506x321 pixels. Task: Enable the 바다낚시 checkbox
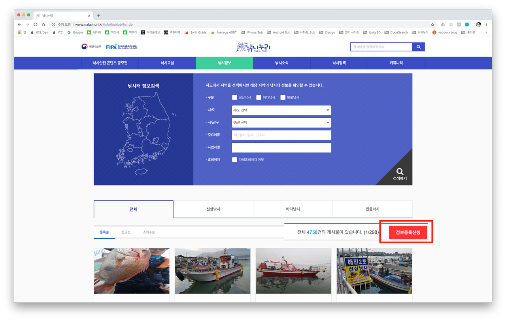click(x=259, y=97)
